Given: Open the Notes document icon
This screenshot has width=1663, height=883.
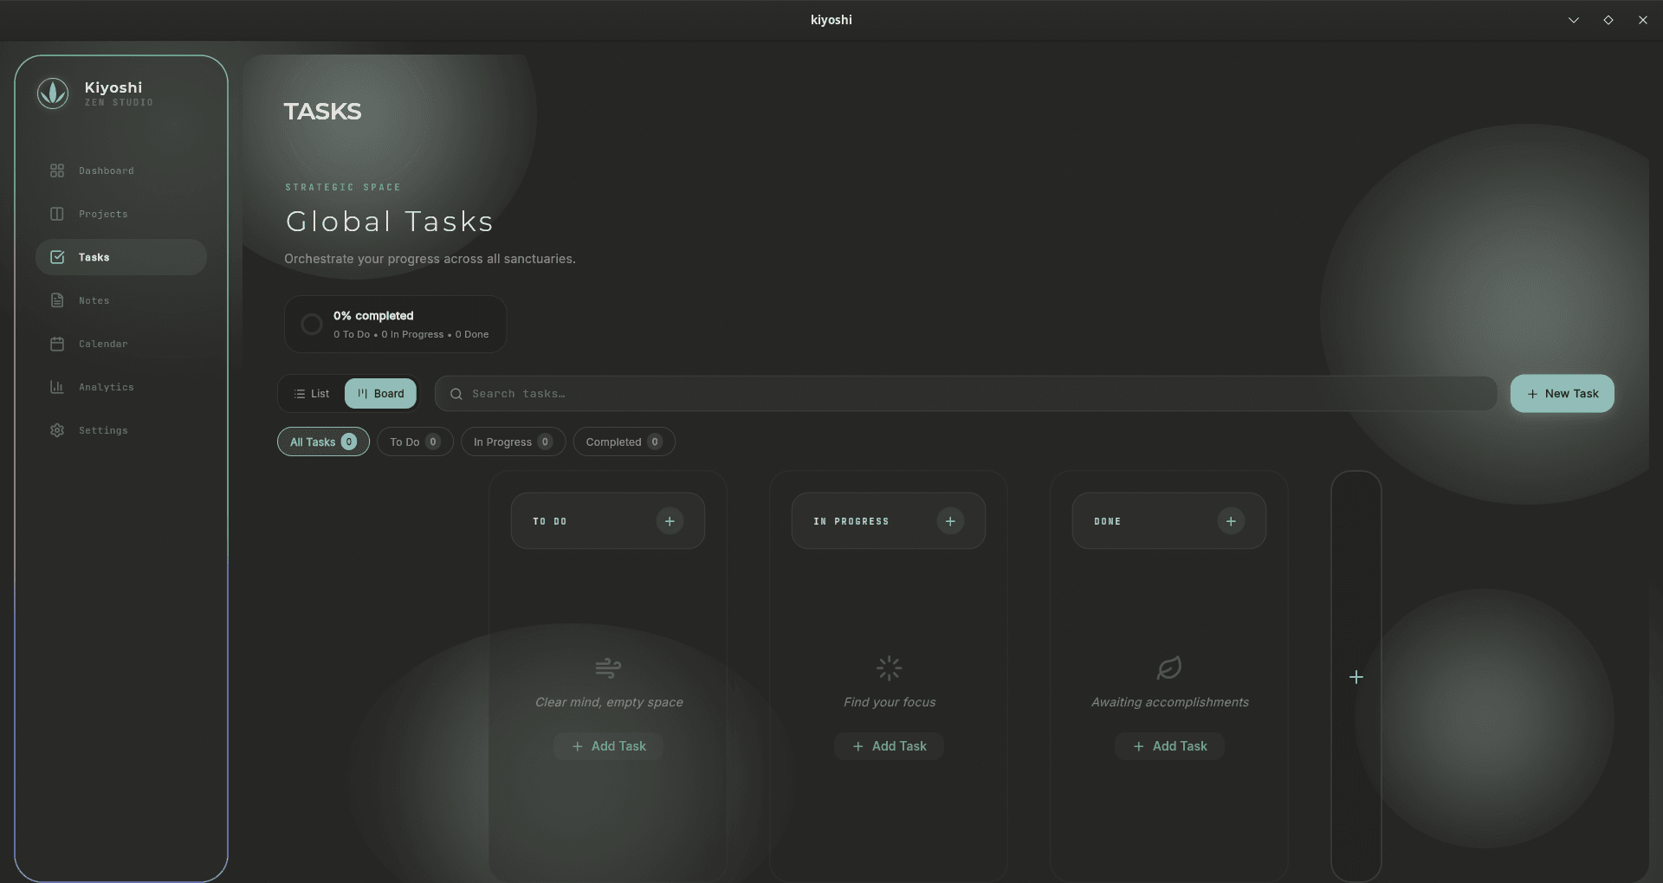Looking at the screenshot, I should point(57,300).
